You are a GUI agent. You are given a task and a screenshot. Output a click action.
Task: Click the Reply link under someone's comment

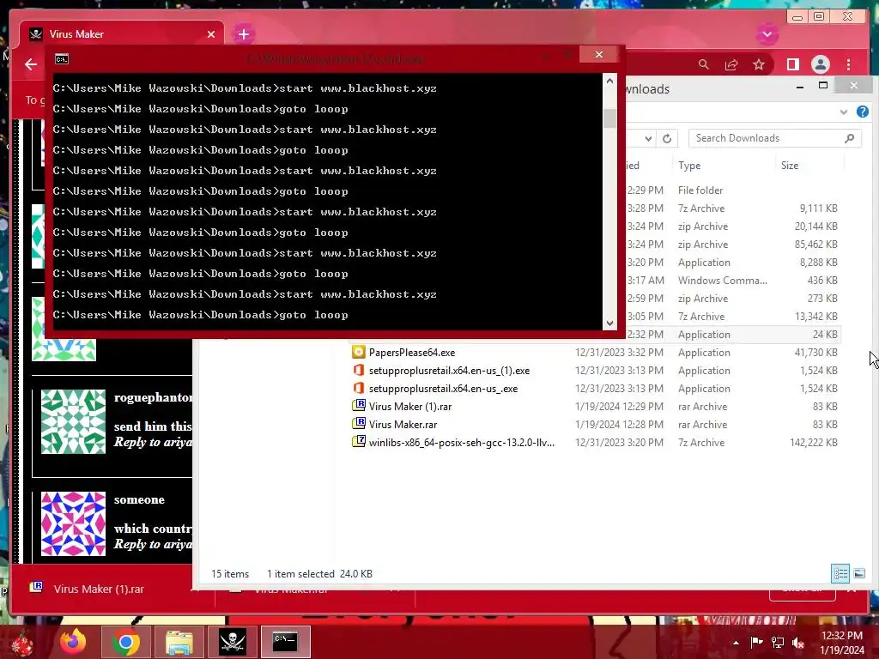coord(153,544)
